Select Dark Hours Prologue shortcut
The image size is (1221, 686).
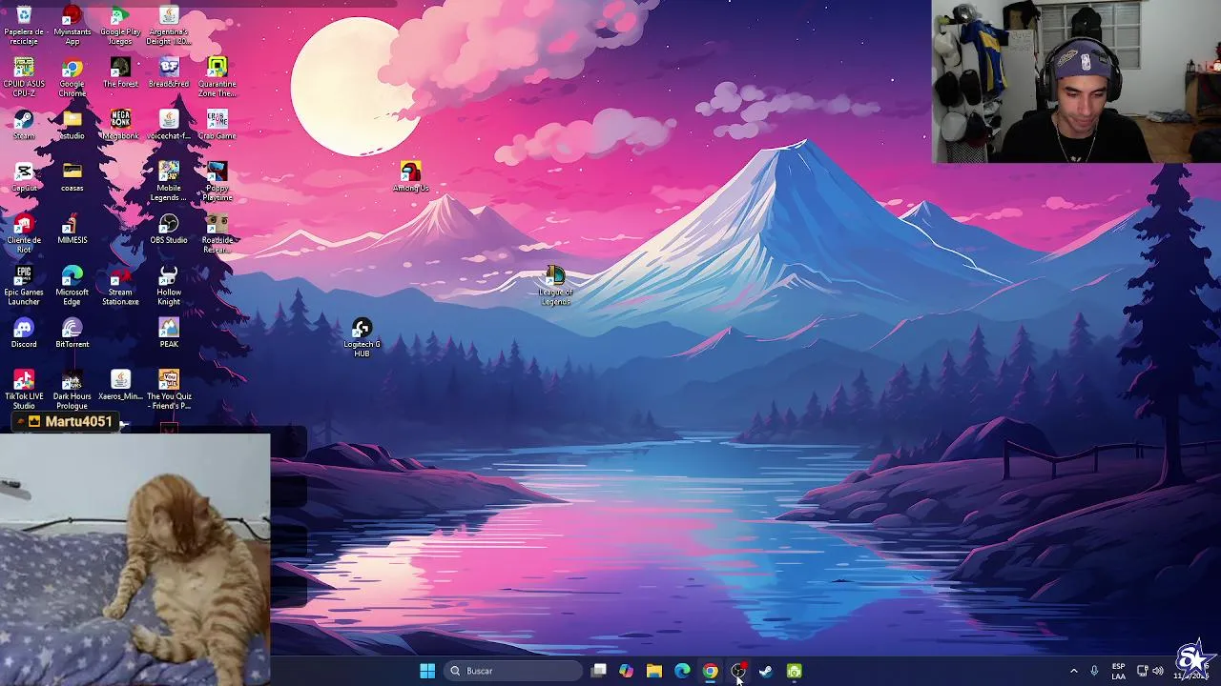pyautogui.click(x=72, y=390)
